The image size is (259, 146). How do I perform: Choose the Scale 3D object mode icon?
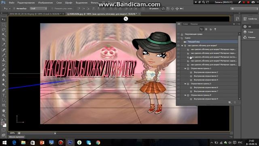point(182,9)
